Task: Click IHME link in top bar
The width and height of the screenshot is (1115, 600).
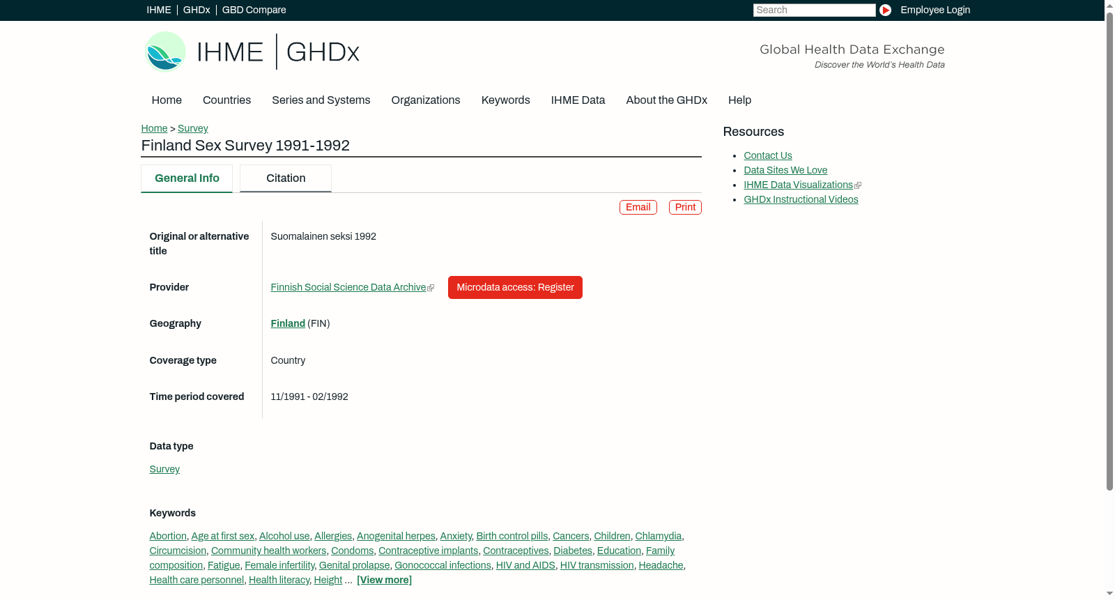Action: coord(159,10)
